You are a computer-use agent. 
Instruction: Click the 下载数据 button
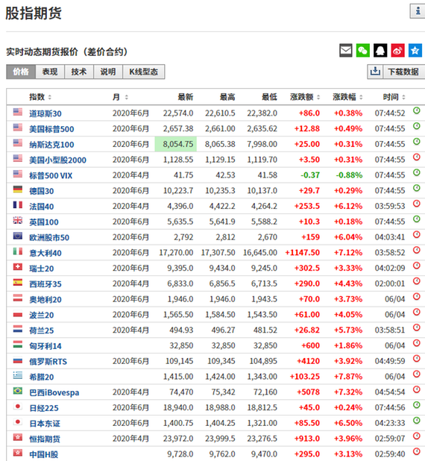coord(403,72)
